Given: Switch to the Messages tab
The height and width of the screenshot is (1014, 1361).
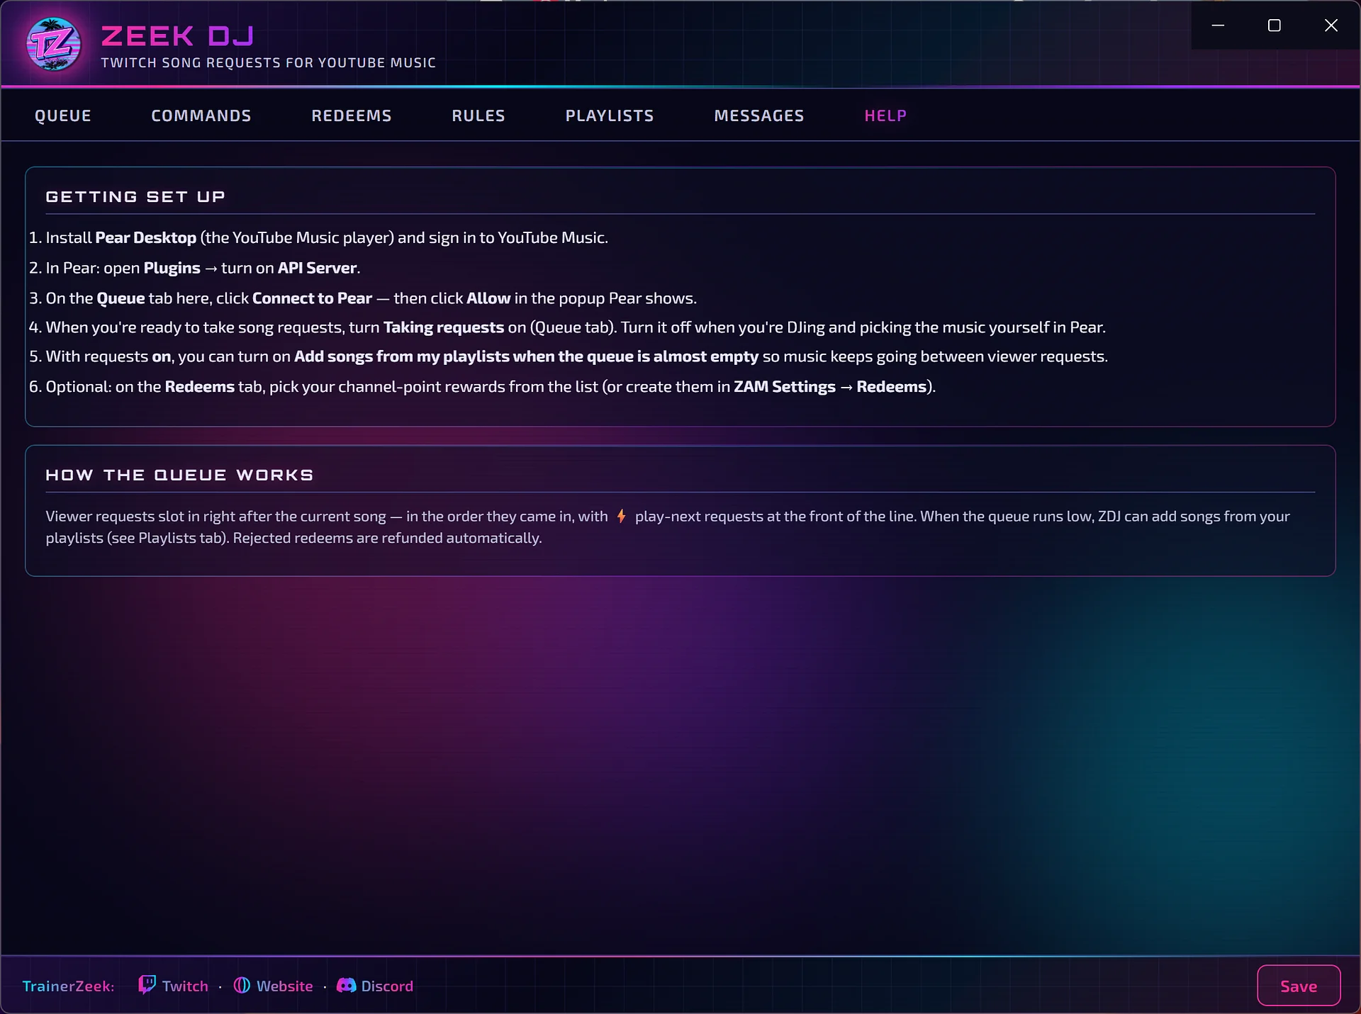Looking at the screenshot, I should tap(759, 116).
